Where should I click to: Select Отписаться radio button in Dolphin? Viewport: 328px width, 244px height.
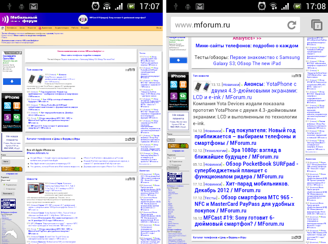click(x=4, y=189)
